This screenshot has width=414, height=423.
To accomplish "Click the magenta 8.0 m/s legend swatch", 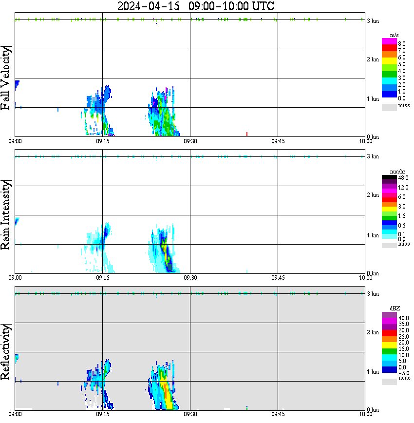I will (x=389, y=41).
